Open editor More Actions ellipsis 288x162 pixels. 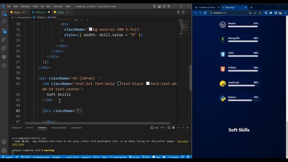(x=188, y=12)
